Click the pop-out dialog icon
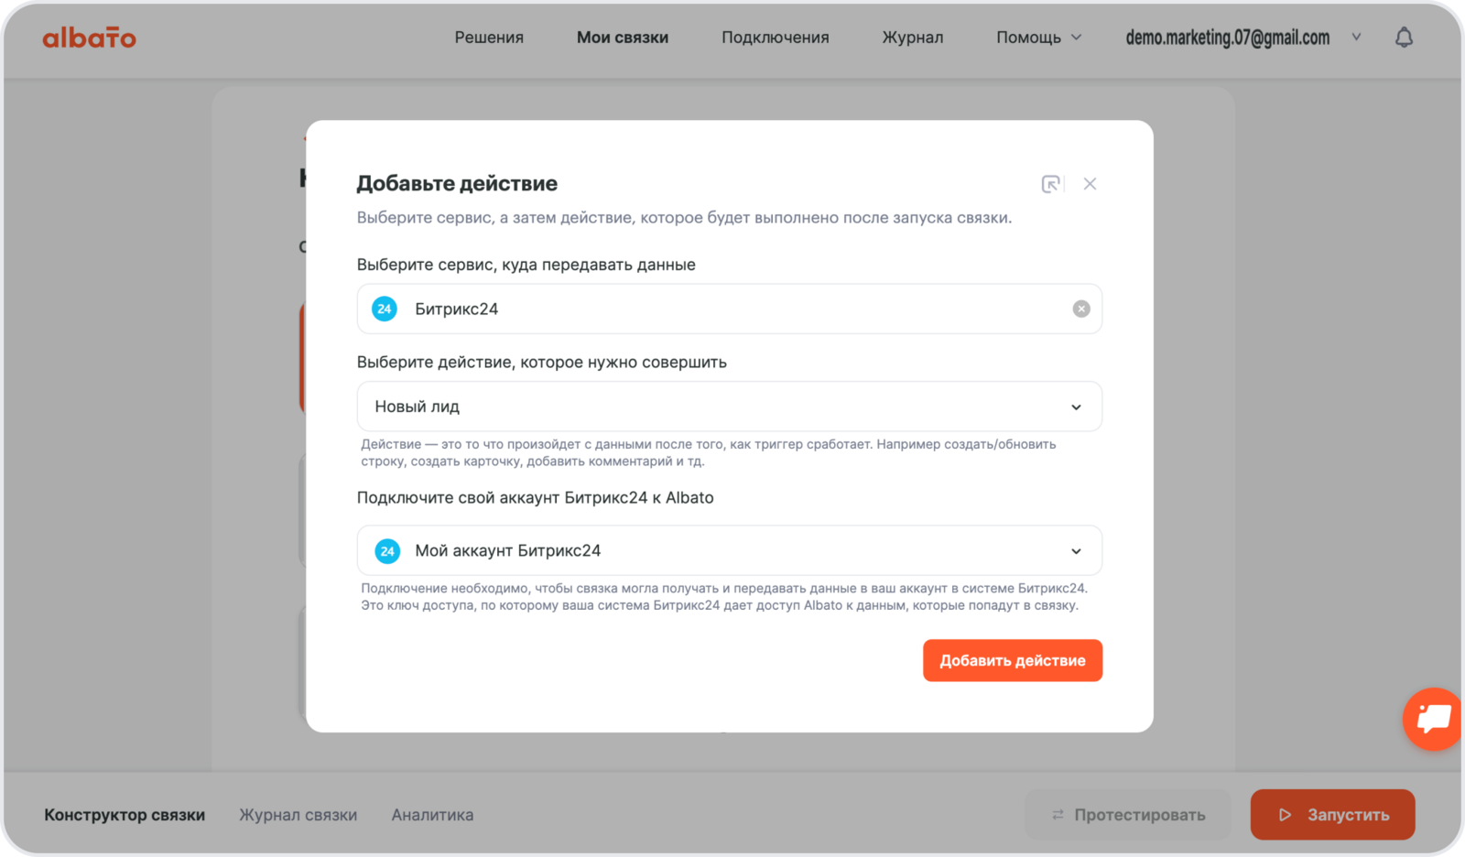This screenshot has width=1465, height=857. pos(1051,184)
